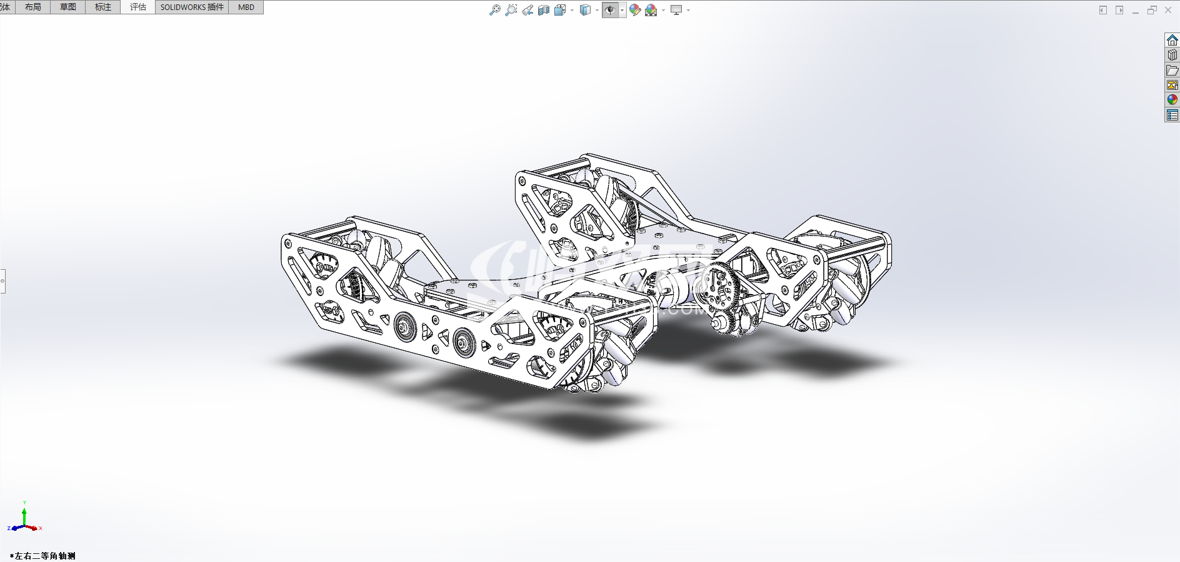Expand the View Orientation dropdown arrow
Screen dimensions: 1180x562
(572, 10)
